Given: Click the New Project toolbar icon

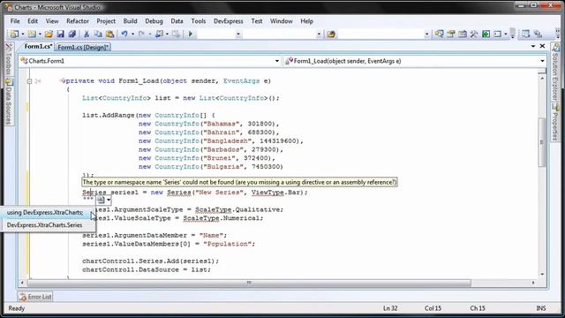Looking at the screenshot, I should point(14,34).
